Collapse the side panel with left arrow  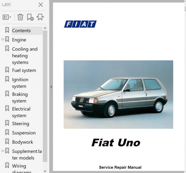(x=51, y=87)
